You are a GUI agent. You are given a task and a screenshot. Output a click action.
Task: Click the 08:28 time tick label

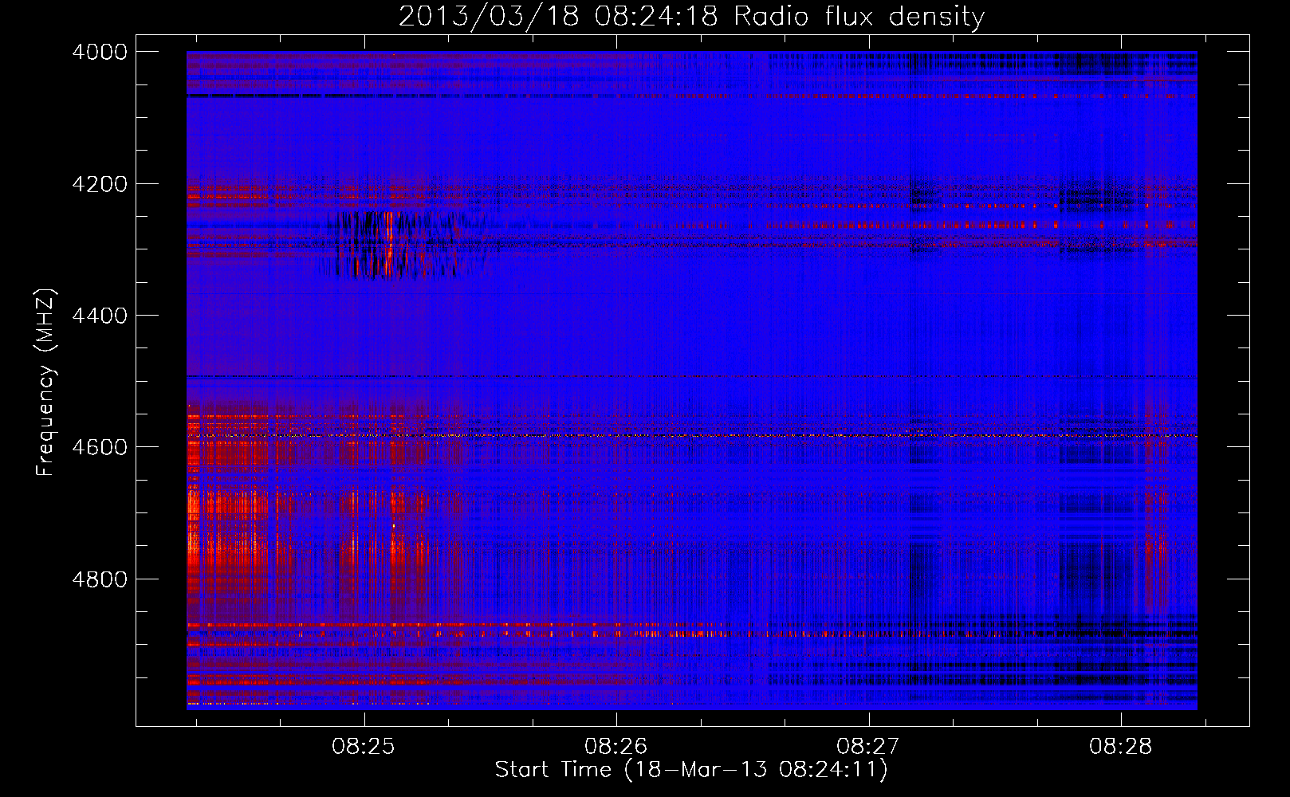[1121, 747]
